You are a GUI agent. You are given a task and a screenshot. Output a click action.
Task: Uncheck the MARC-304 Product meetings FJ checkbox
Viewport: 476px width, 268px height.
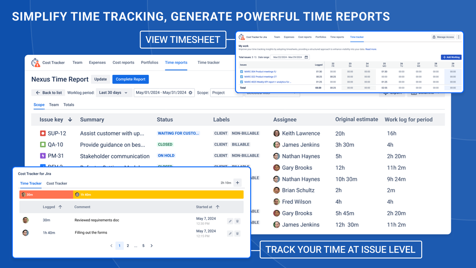(x=242, y=72)
